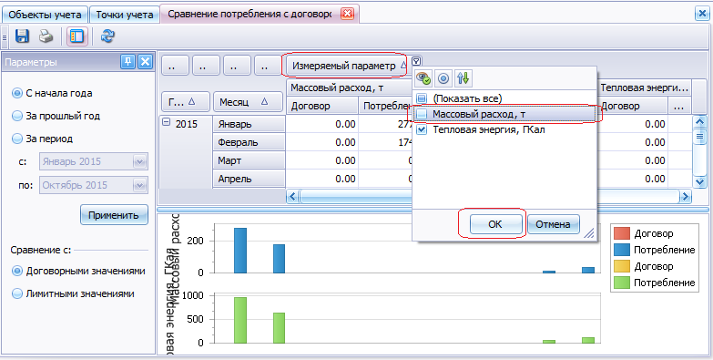Screen dimensions: 713x360
Task: Click the red Договор legend swatch
Action: coord(621,233)
